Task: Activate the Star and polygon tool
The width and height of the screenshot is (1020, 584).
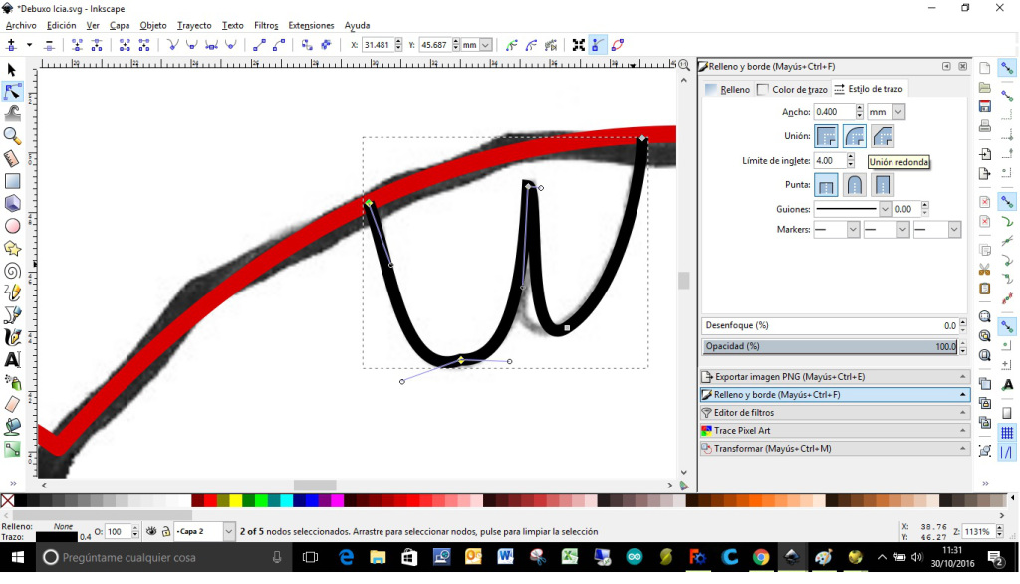Action: pos(12,248)
